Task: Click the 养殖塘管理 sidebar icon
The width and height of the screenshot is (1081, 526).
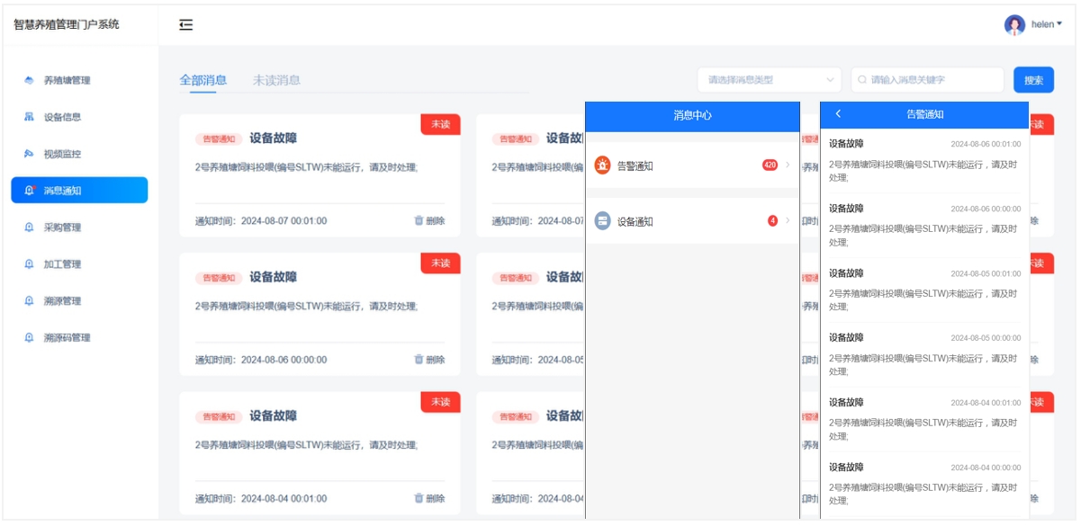Action: point(29,81)
